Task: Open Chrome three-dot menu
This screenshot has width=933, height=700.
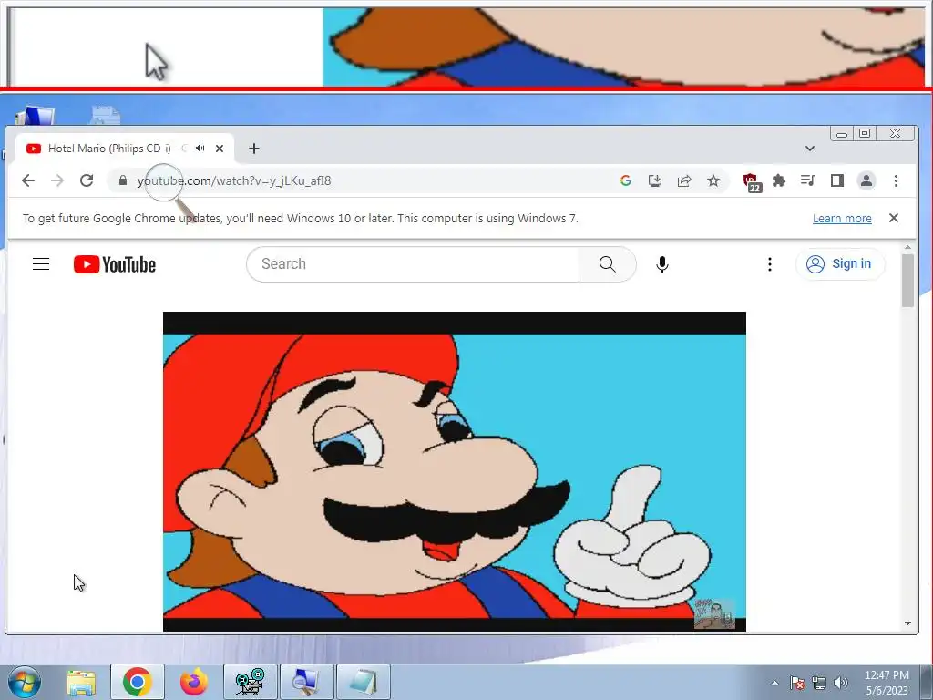Action: pos(896,180)
